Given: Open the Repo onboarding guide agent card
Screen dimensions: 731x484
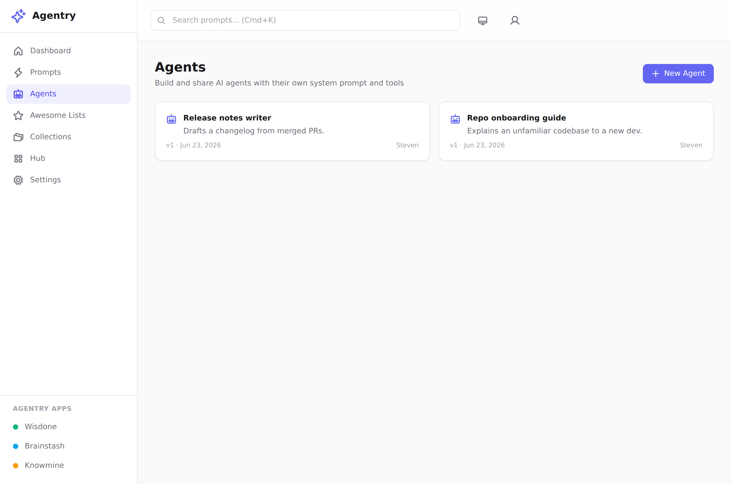Looking at the screenshot, I should coord(576,131).
